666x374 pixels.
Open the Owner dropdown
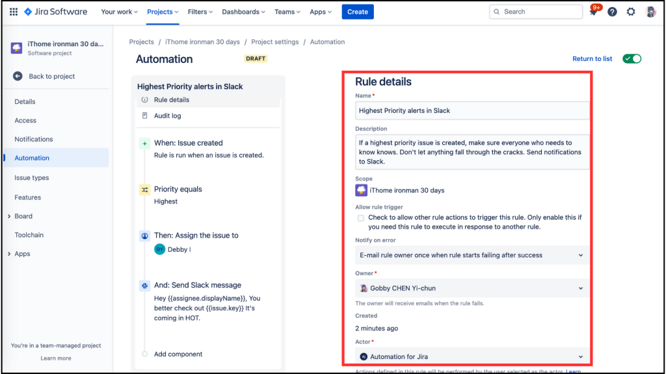472,288
